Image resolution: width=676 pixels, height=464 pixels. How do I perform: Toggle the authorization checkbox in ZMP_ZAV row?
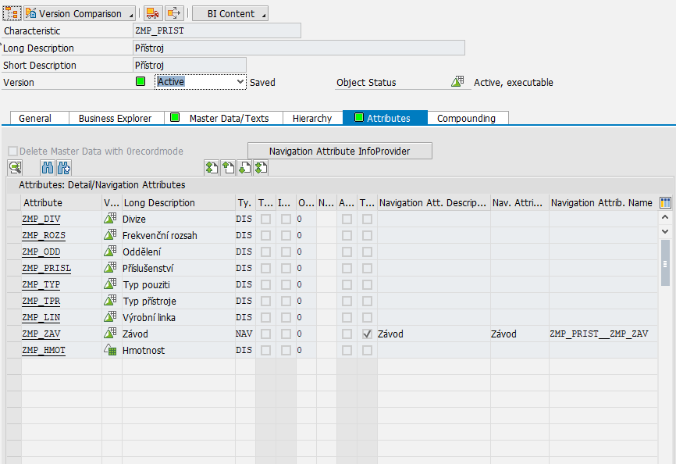tap(347, 334)
